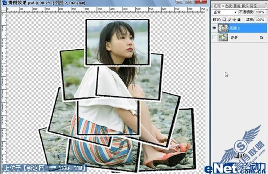
Task: Switch to the 样式 tab
Action: point(245,6)
